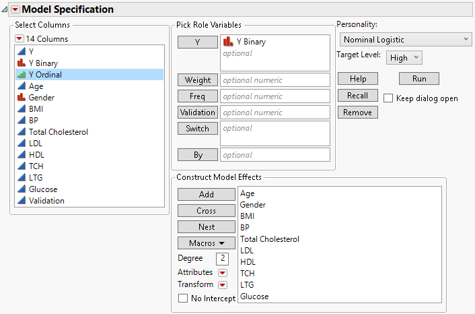This screenshot has height=314, width=475.
Task: Click the green ordinal icon for Y Ordinal
Action: tap(21, 75)
